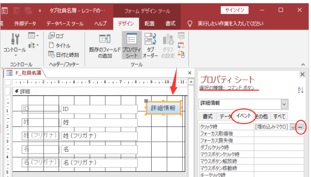This screenshot has width=311, height=177.
Task: Click the フォーカス取得後 property row
Action: coord(251,134)
